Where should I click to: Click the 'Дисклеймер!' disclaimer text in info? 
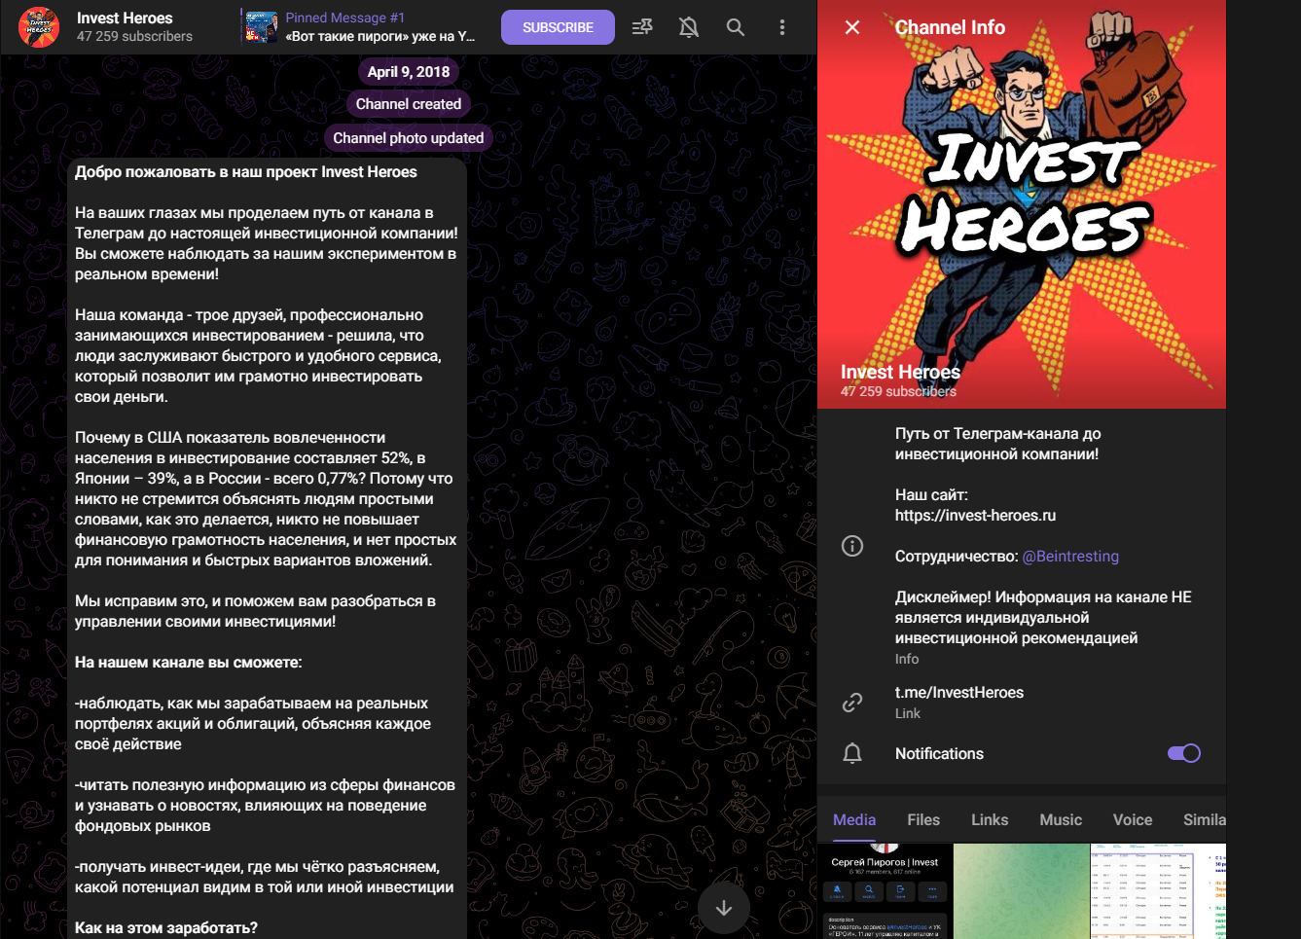click(x=1043, y=618)
